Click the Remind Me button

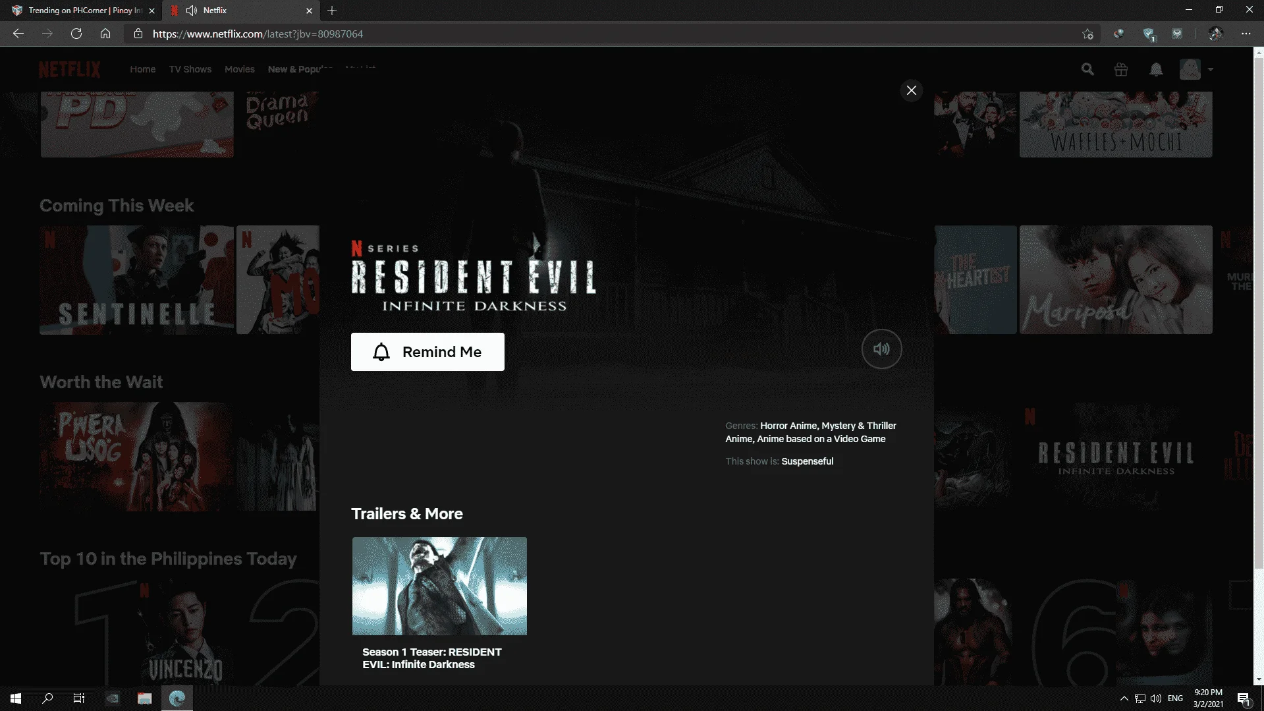point(427,352)
